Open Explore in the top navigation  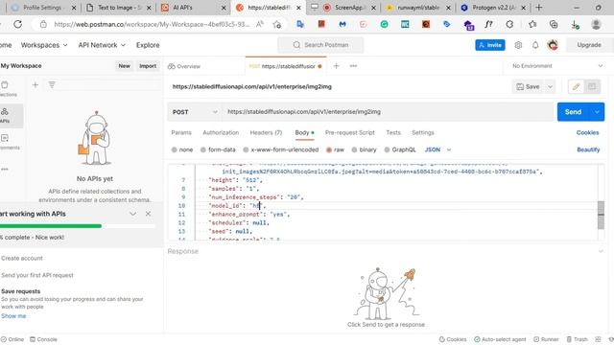[148, 45]
